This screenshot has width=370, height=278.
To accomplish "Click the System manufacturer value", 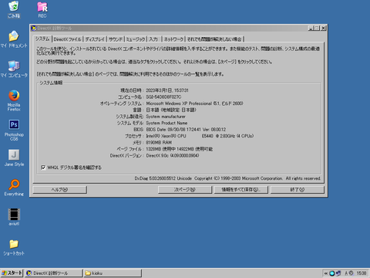I will click(x=166, y=117).
